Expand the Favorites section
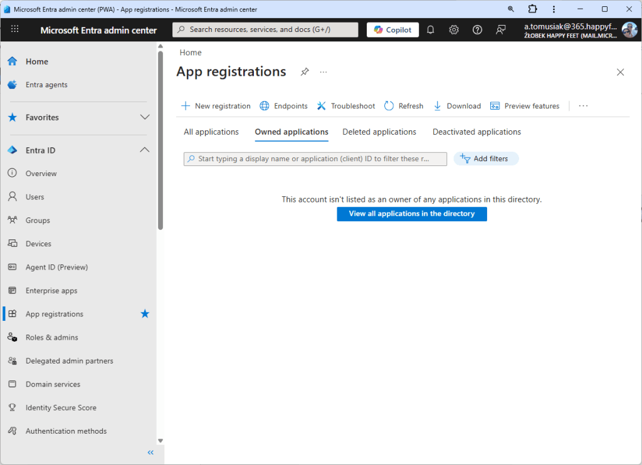 145,117
